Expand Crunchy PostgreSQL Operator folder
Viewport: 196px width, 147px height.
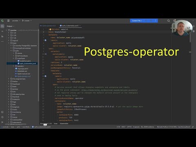pos(11,46)
